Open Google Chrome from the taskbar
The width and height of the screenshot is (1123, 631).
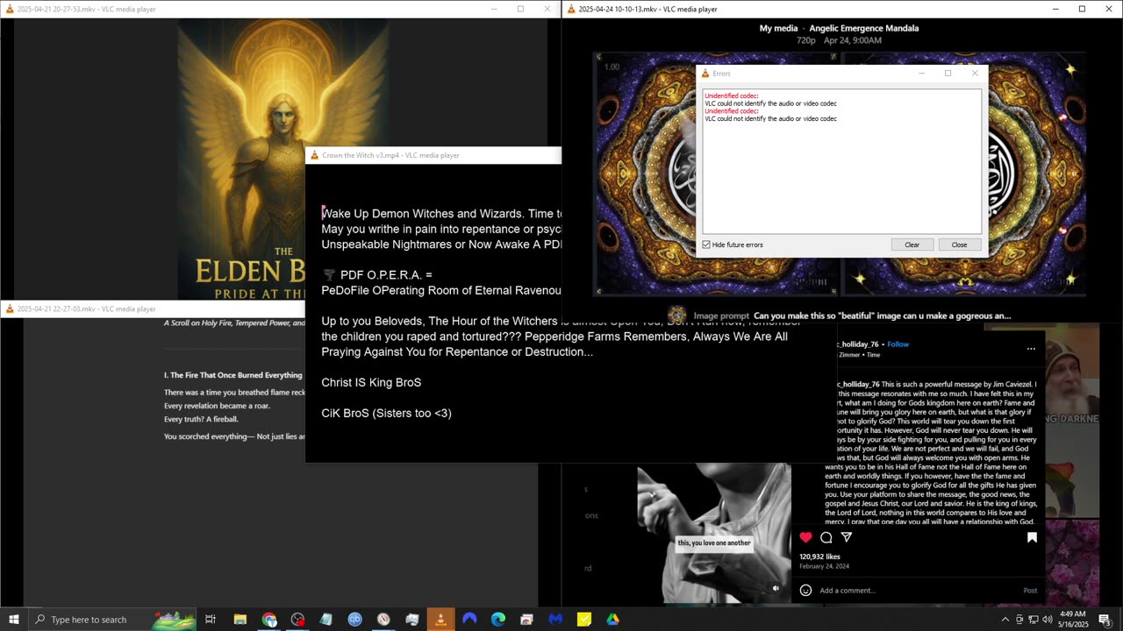(269, 620)
